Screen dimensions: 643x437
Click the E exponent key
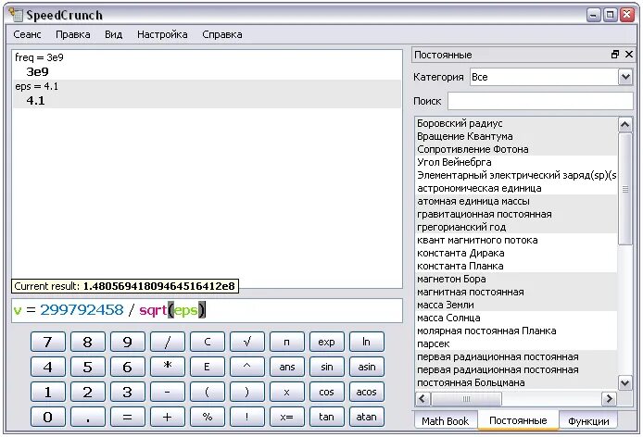[x=208, y=367]
